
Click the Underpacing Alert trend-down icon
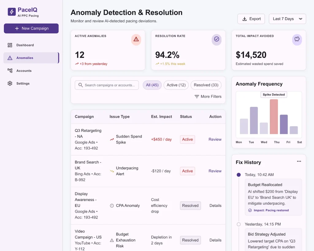[112, 171]
